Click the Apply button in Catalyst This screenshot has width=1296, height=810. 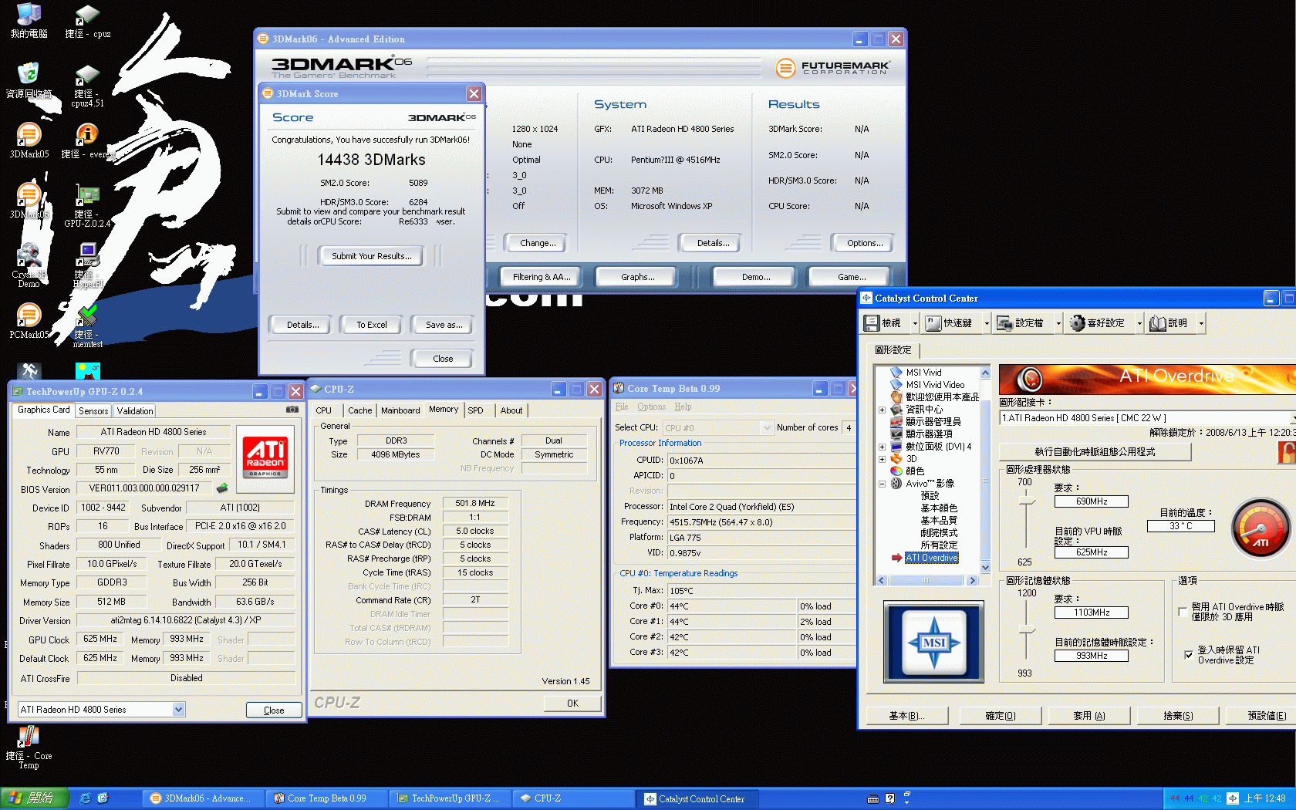[1089, 716]
